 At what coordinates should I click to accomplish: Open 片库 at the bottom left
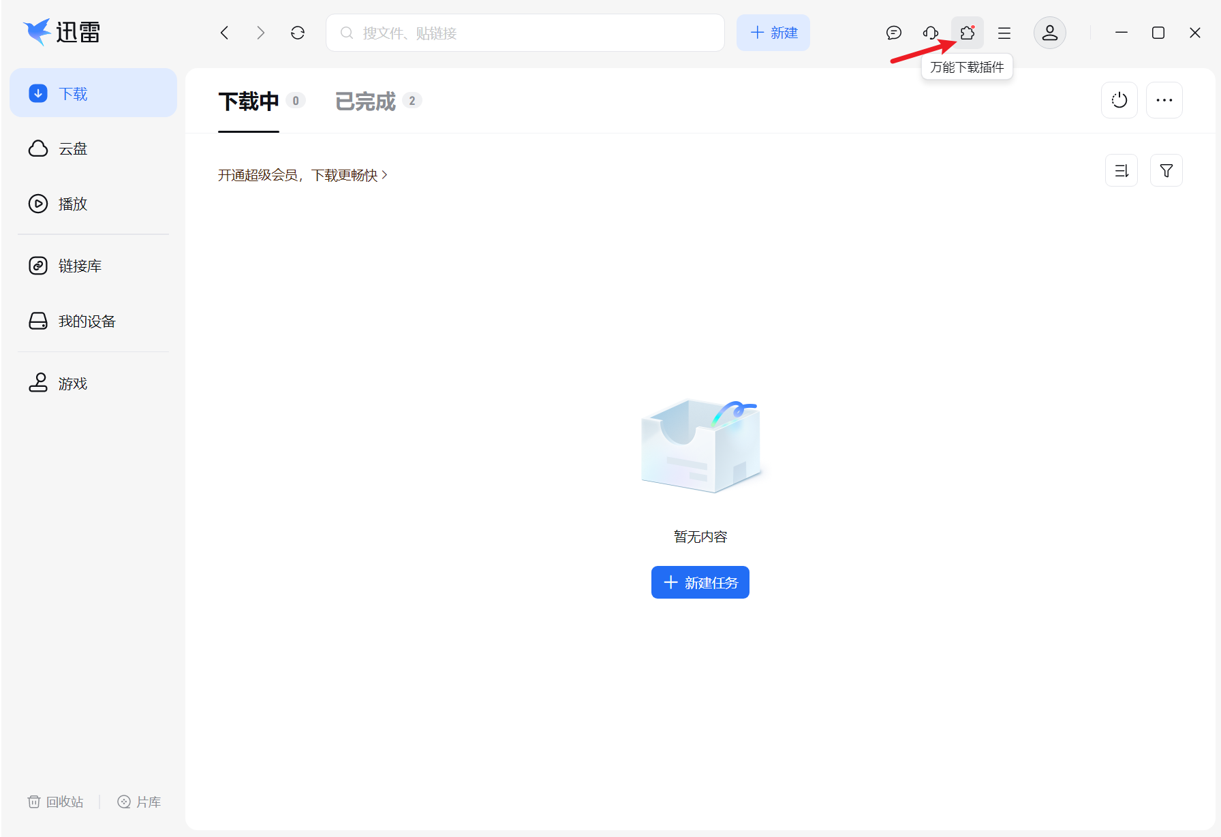(139, 802)
